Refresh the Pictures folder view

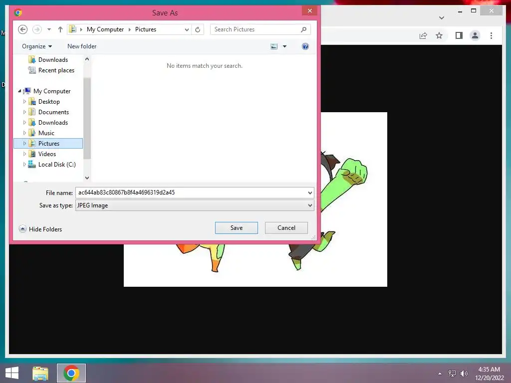(198, 29)
